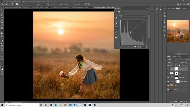
Task: Open the Window menu
Action: point(43,1)
